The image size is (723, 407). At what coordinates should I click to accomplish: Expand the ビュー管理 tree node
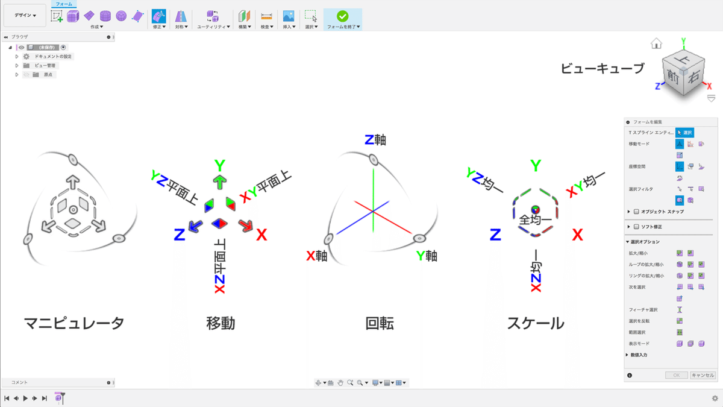(17, 65)
